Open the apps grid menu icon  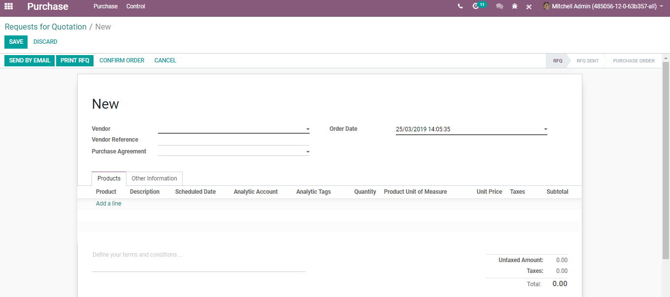click(x=8, y=6)
